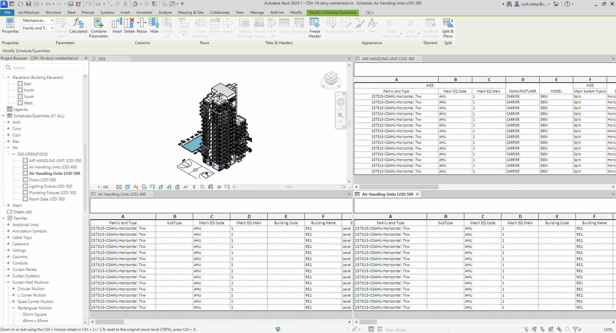Expand the Circular Mullion family node
The image size is (616, 333).
(14, 289)
